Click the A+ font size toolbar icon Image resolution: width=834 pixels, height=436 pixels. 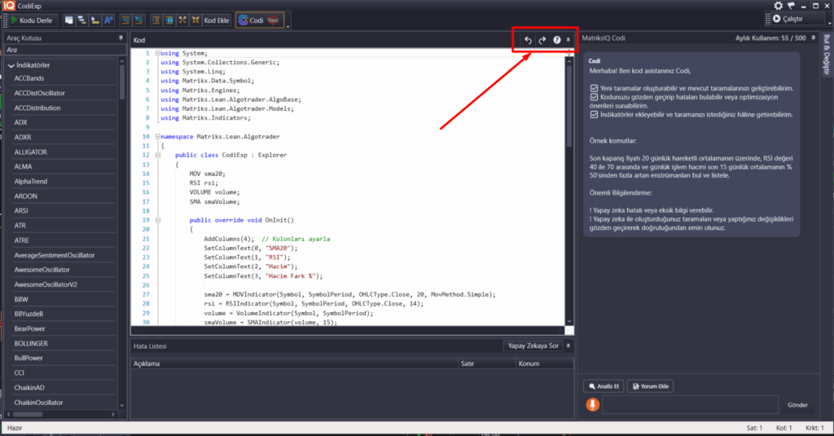pos(108,20)
